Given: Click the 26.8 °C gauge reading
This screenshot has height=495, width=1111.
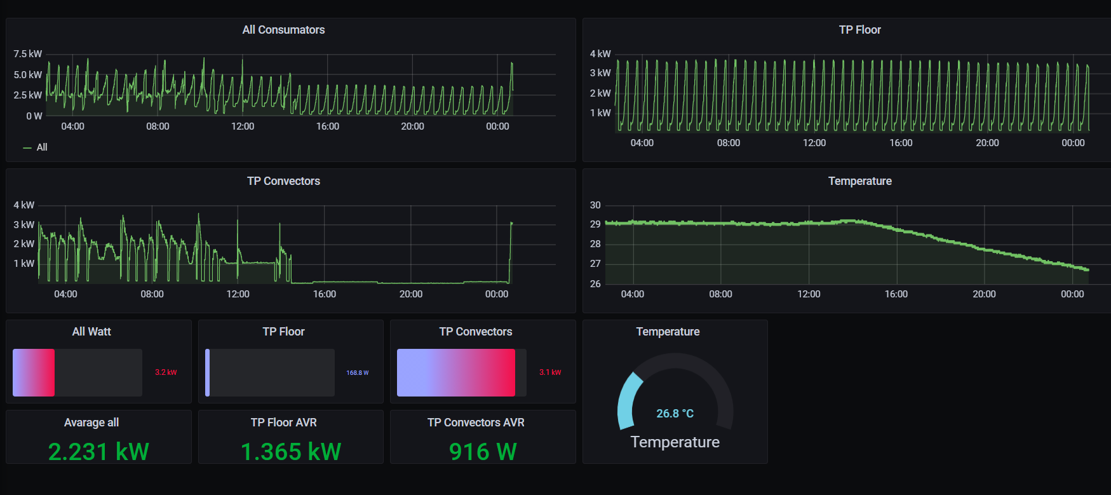Looking at the screenshot, I should (x=675, y=414).
